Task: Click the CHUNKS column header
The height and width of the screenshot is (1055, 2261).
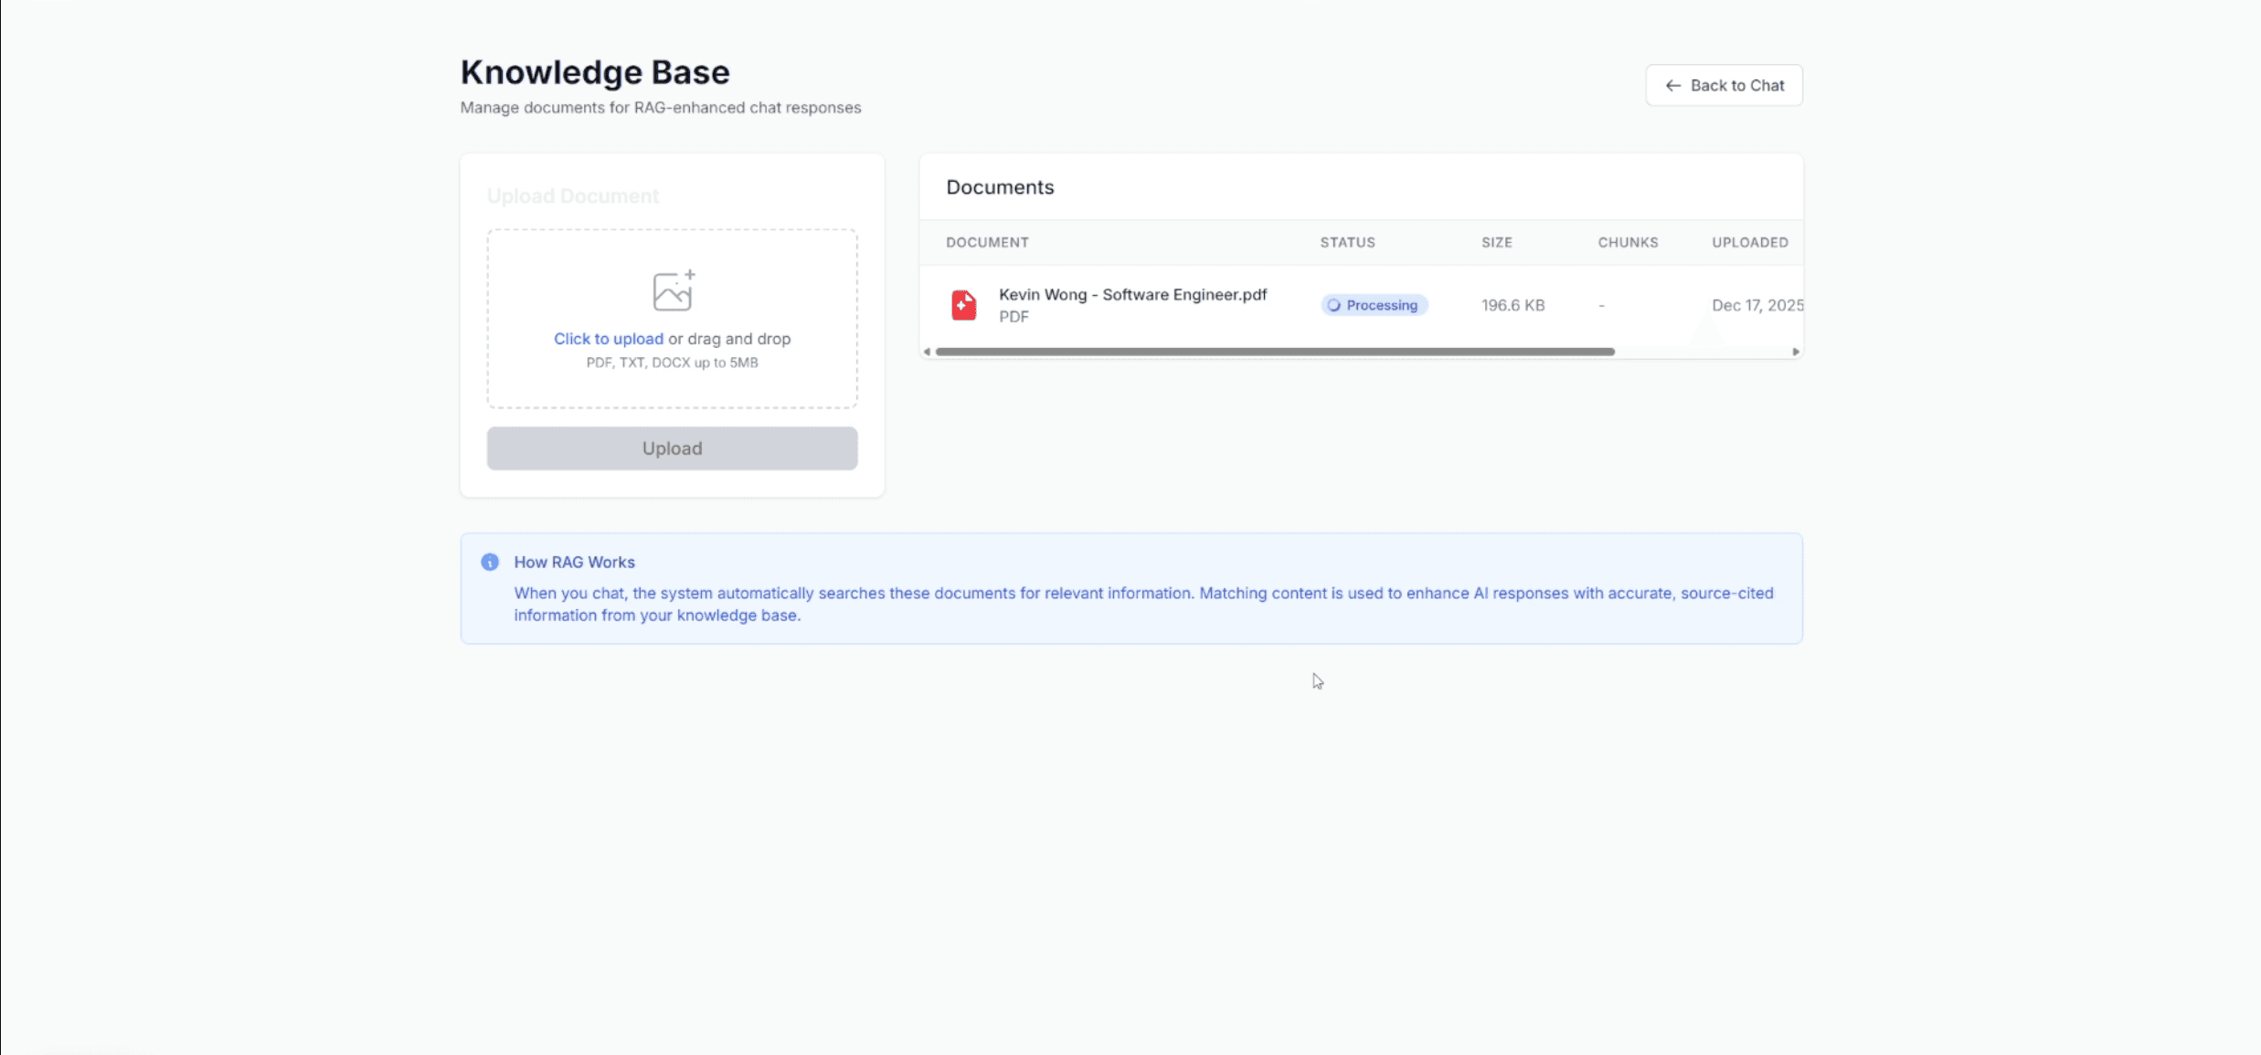Action: 1627,242
